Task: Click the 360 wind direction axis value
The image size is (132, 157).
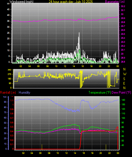Action: click(9, 70)
